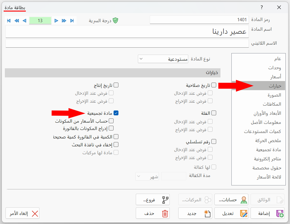The width and height of the screenshot is (290, 224).
Task: Select مادة تجميعية in the side list
Action: [258, 150]
